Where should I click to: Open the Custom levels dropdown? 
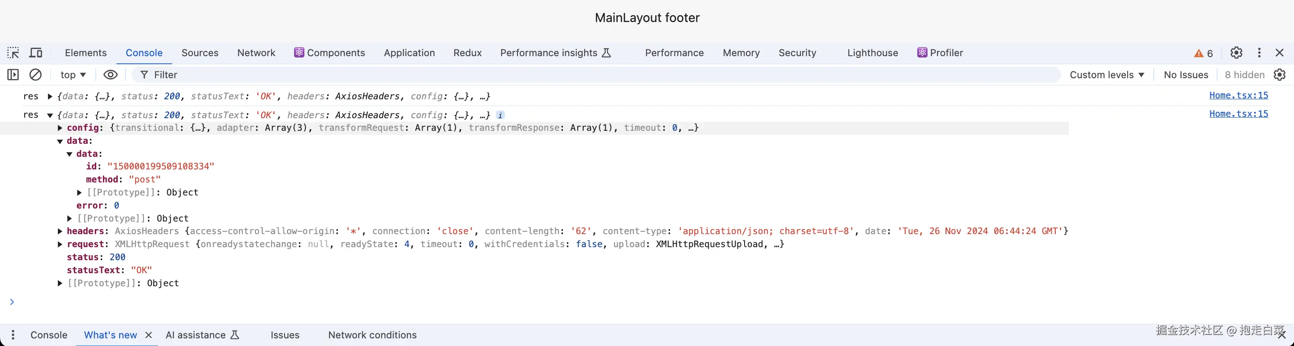(1107, 75)
